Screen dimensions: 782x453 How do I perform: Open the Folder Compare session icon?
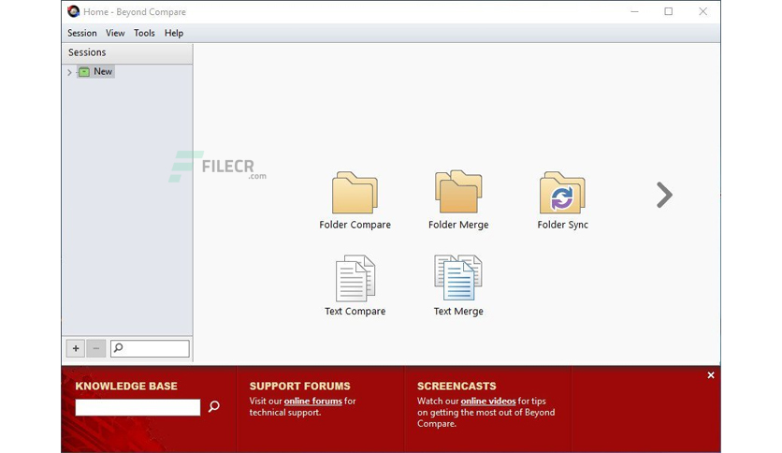pos(355,194)
